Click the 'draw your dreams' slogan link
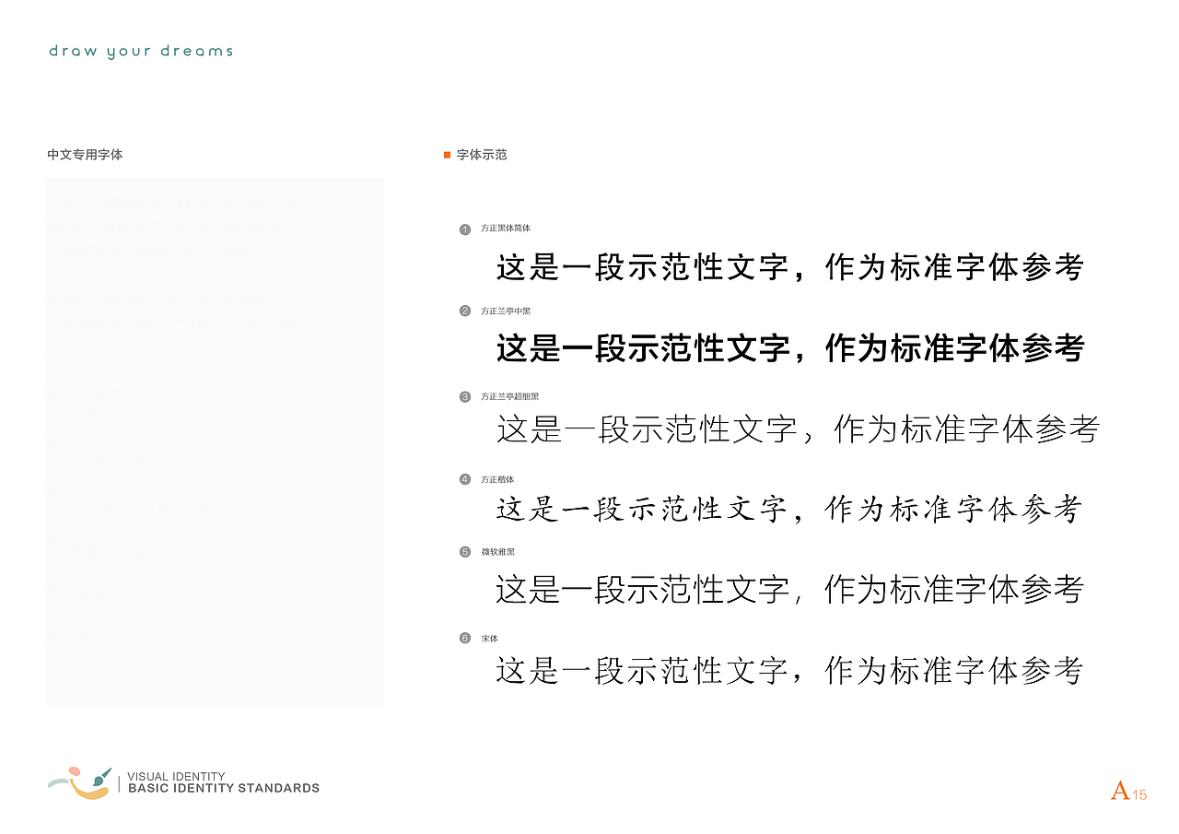 [x=140, y=51]
